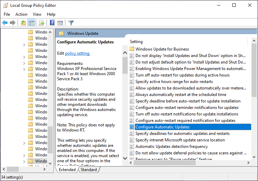Select Do not adjust default option setting
Image resolution: width=258 pixels, height=181 pixels.
pyautogui.click(x=190, y=62)
